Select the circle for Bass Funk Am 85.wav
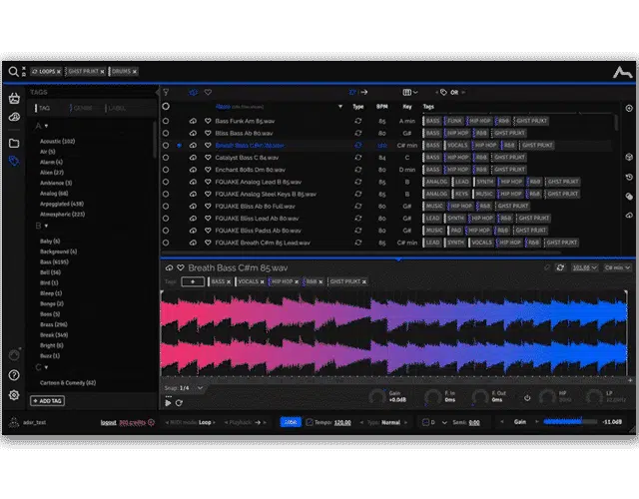639x499 pixels. tap(166, 121)
